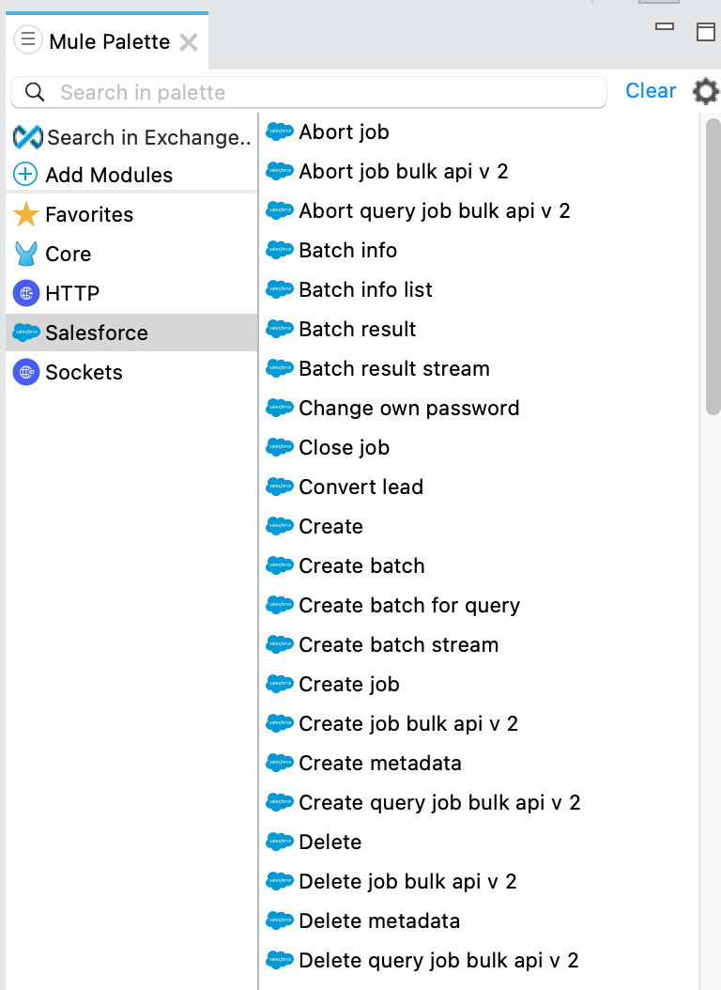Image resolution: width=721 pixels, height=990 pixels.
Task: Close the Mule Palette tab
Action: (x=191, y=41)
